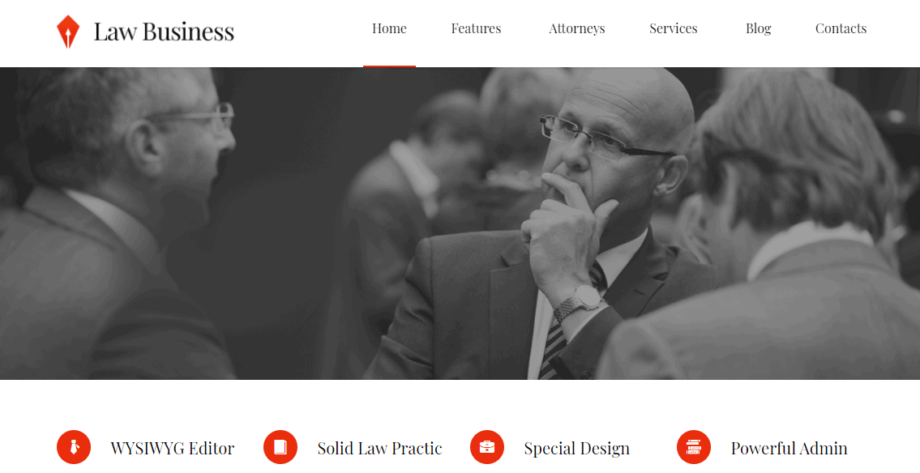Click the Powerful Admin feature title

coord(789,449)
